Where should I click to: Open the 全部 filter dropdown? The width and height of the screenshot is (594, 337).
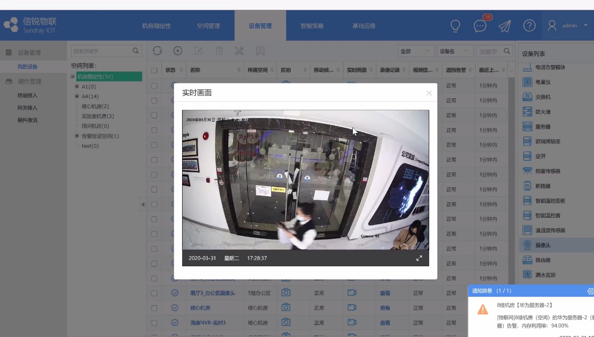coord(415,51)
